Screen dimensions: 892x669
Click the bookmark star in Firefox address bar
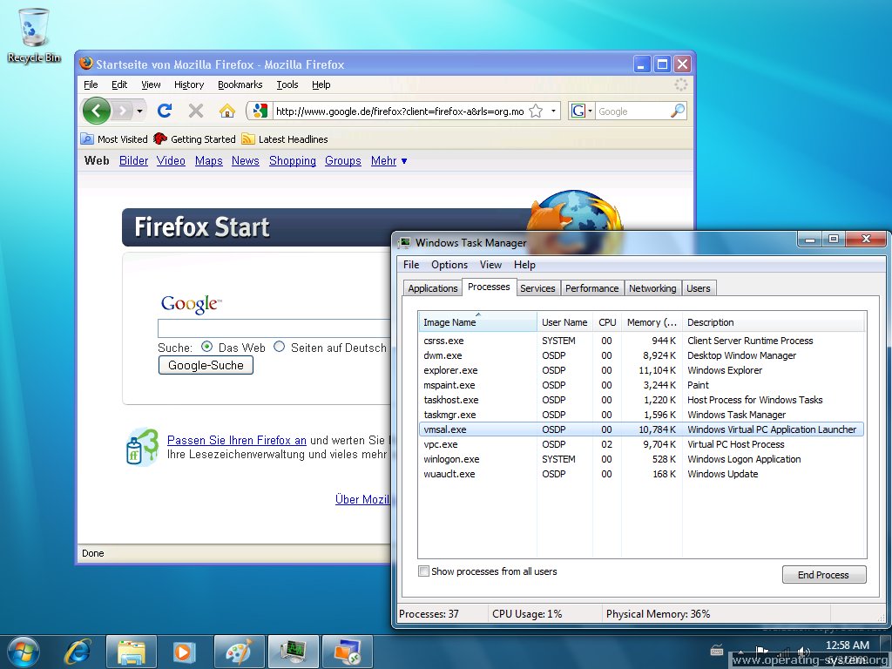(536, 111)
